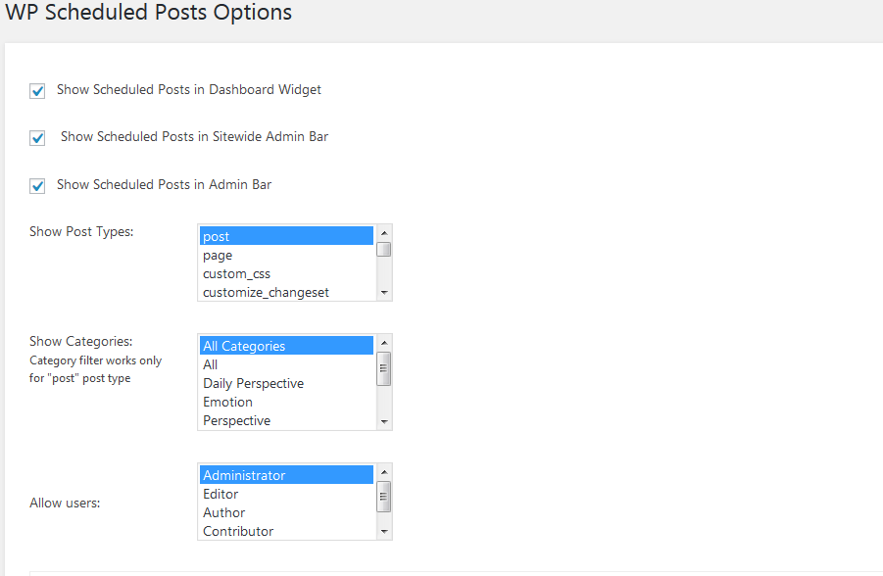Select the page post type
The image size is (883, 576).
coord(218,256)
